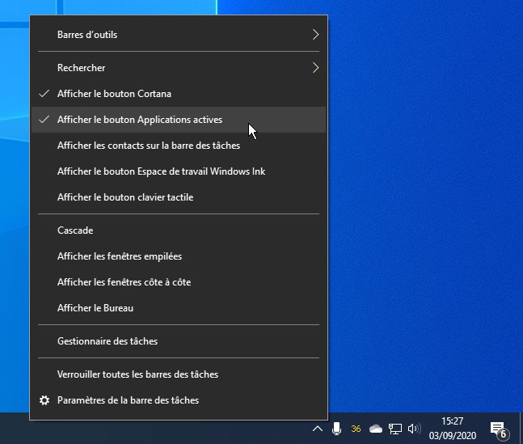Enable Afficher le bouton clavier tactile

pos(125,197)
